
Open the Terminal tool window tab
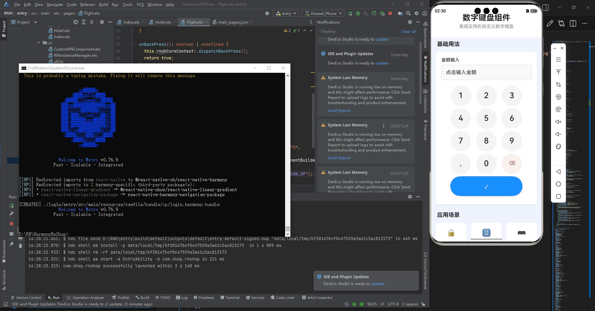pos(230,298)
